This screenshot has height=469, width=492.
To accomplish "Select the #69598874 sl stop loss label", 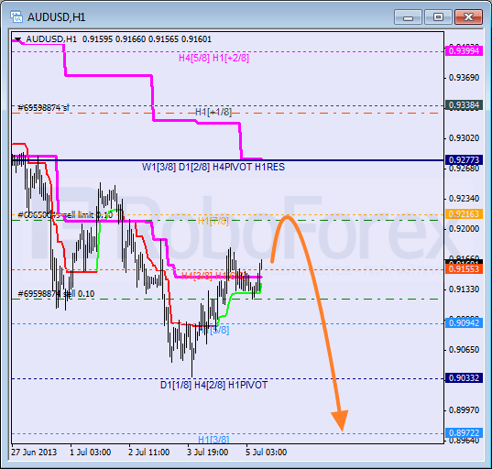I will tap(43, 108).
